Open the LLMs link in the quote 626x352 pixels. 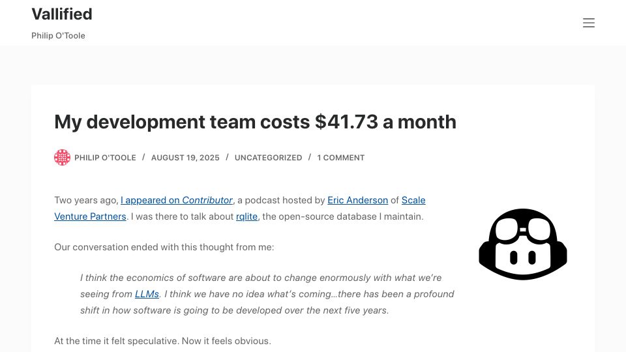click(x=147, y=294)
